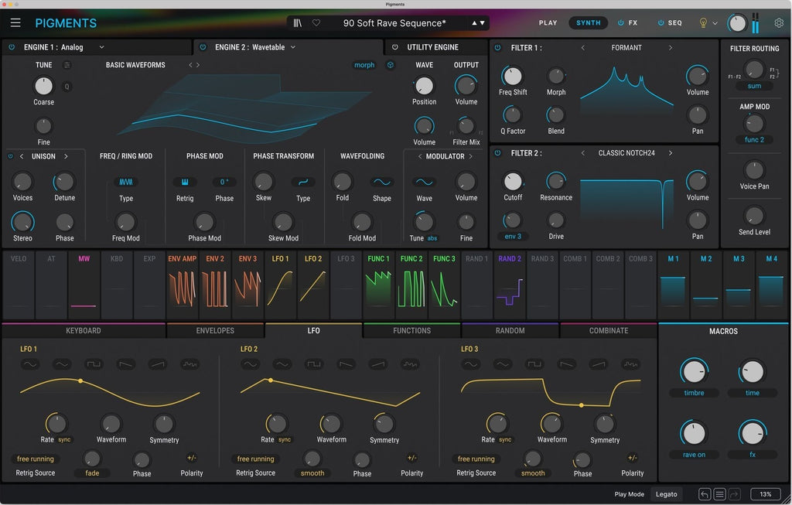Select LFO 1 sine waveform icon
The width and height of the screenshot is (792, 505).
click(30, 364)
